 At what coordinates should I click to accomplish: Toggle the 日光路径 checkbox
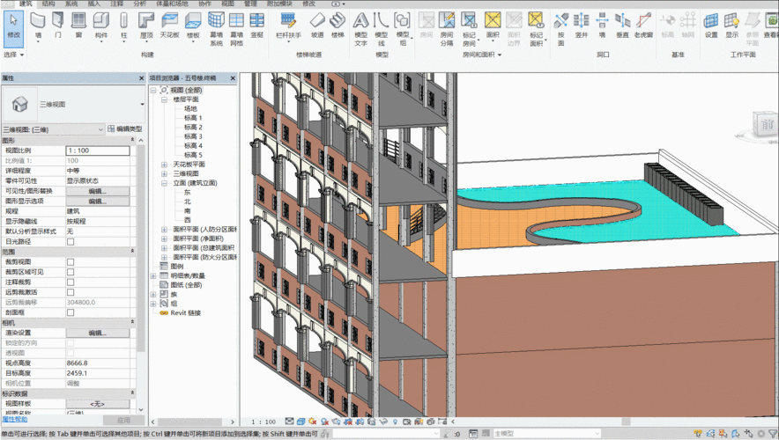pos(70,241)
